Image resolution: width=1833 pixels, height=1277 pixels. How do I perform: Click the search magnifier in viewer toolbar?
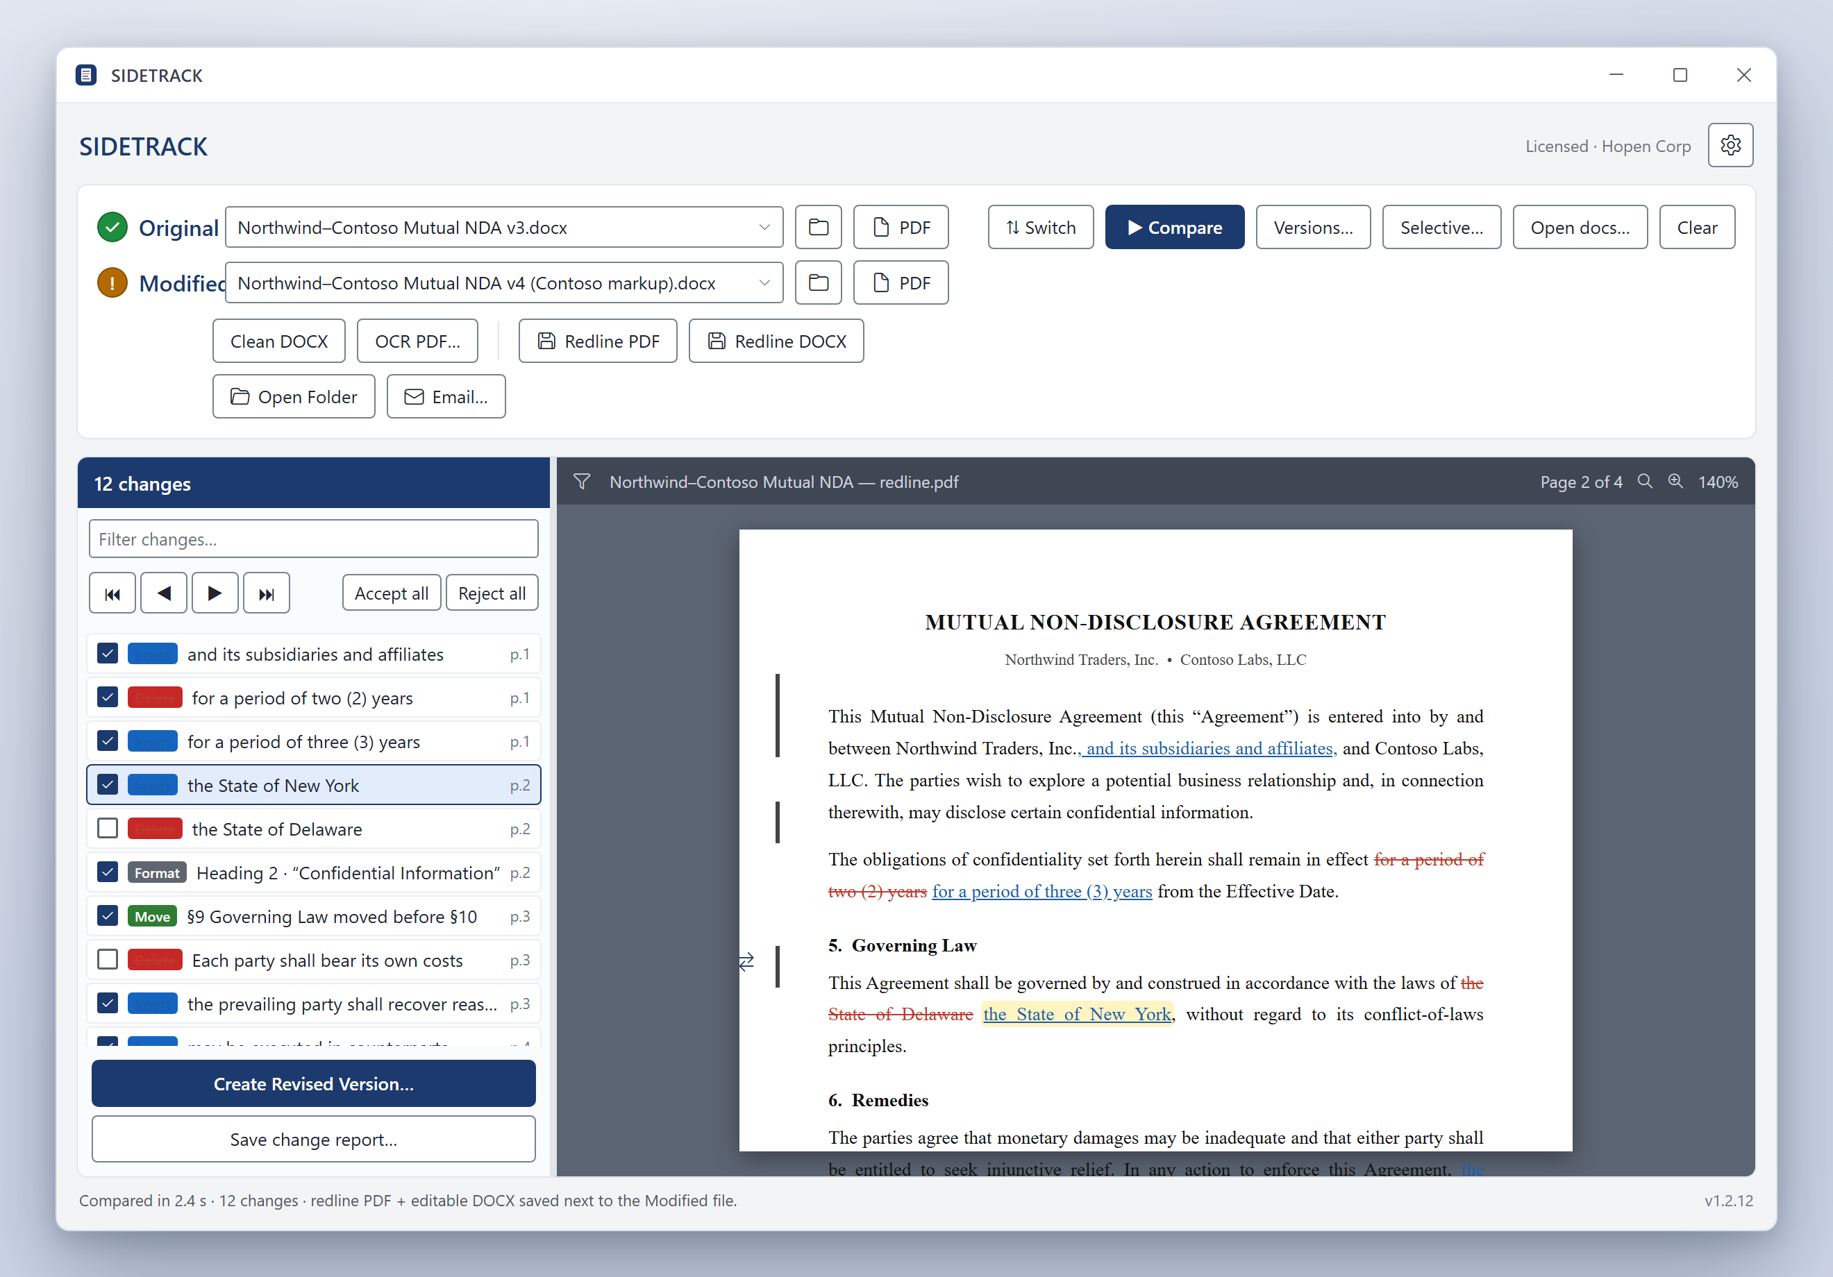1645,481
